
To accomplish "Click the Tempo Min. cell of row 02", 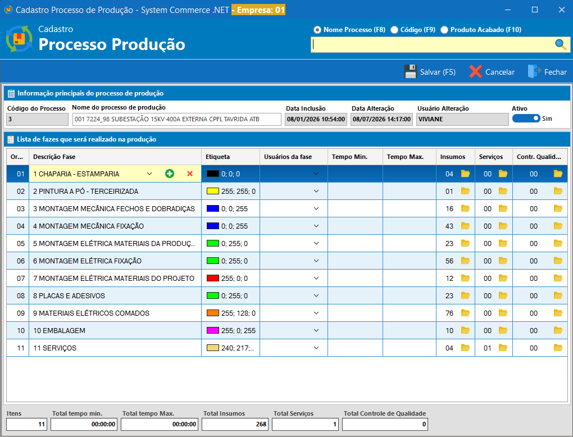I will pos(355,191).
